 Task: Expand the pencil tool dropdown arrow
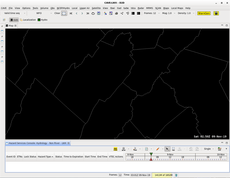pyautogui.click(x=163, y=149)
